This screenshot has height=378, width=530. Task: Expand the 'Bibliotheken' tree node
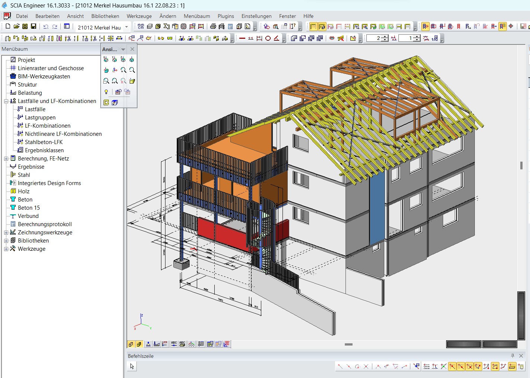(6, 241)
